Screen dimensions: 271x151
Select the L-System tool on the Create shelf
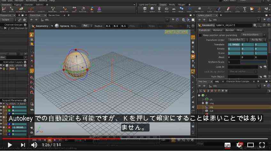tap(189, 9)
